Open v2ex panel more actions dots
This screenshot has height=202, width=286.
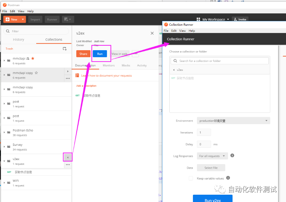tap(135, 54)
